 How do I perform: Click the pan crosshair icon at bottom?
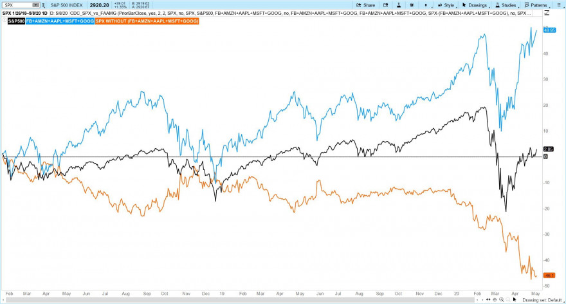click(495, 299)
